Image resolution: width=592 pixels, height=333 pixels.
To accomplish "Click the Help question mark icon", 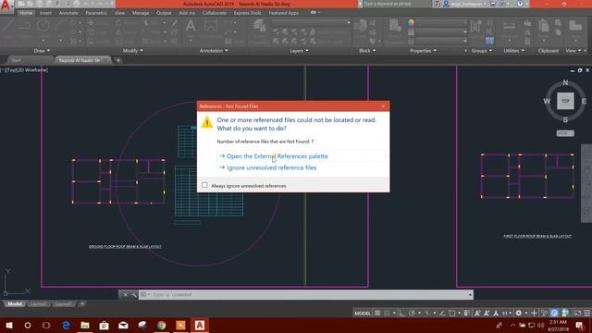I will point(520,4).
